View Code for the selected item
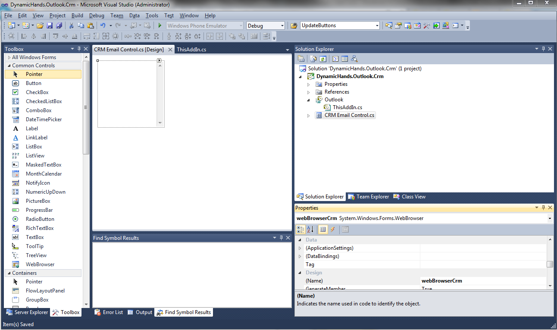Image resolution: width=557 pixels, height=330 pixels. point(335,58)
